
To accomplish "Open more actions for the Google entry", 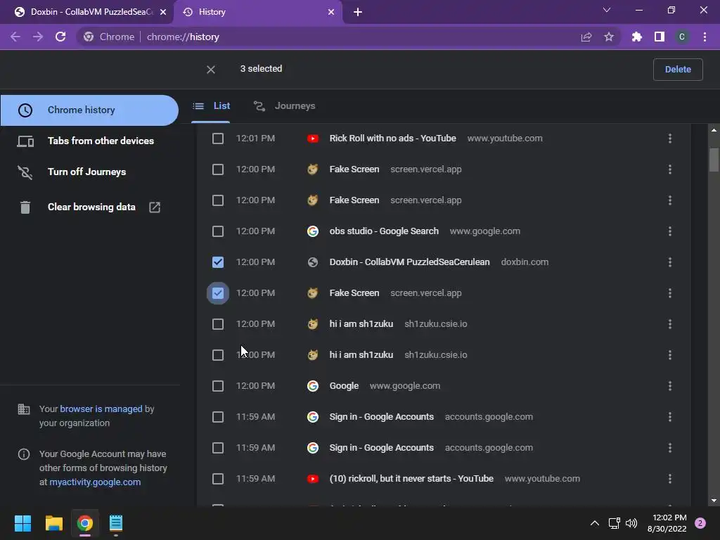I will click(x=670, y=386).
